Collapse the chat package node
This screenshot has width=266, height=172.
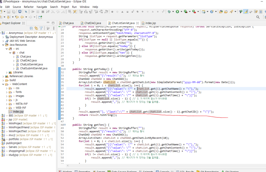tap(10, 53)
